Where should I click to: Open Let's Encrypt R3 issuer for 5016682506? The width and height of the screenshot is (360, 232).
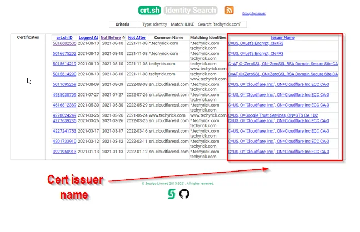coord(256,43)
